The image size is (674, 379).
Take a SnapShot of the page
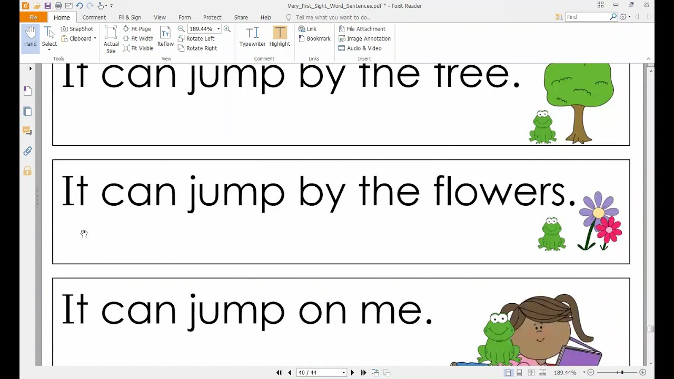(77, 29)
